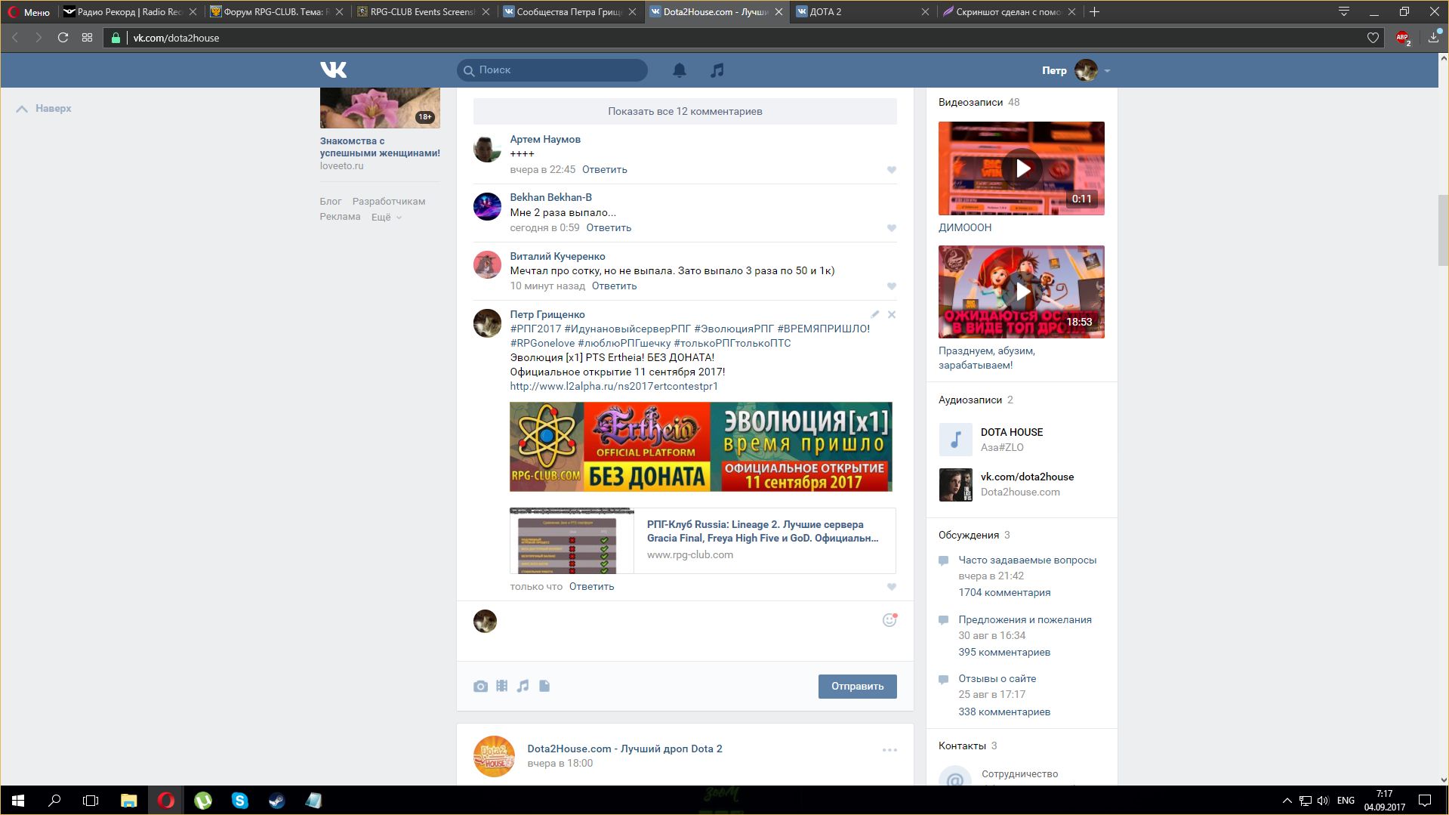Play the Празднуем, абузим video thumbnail
This screenshot has height=815, width=1449.
coord(1021,292)
